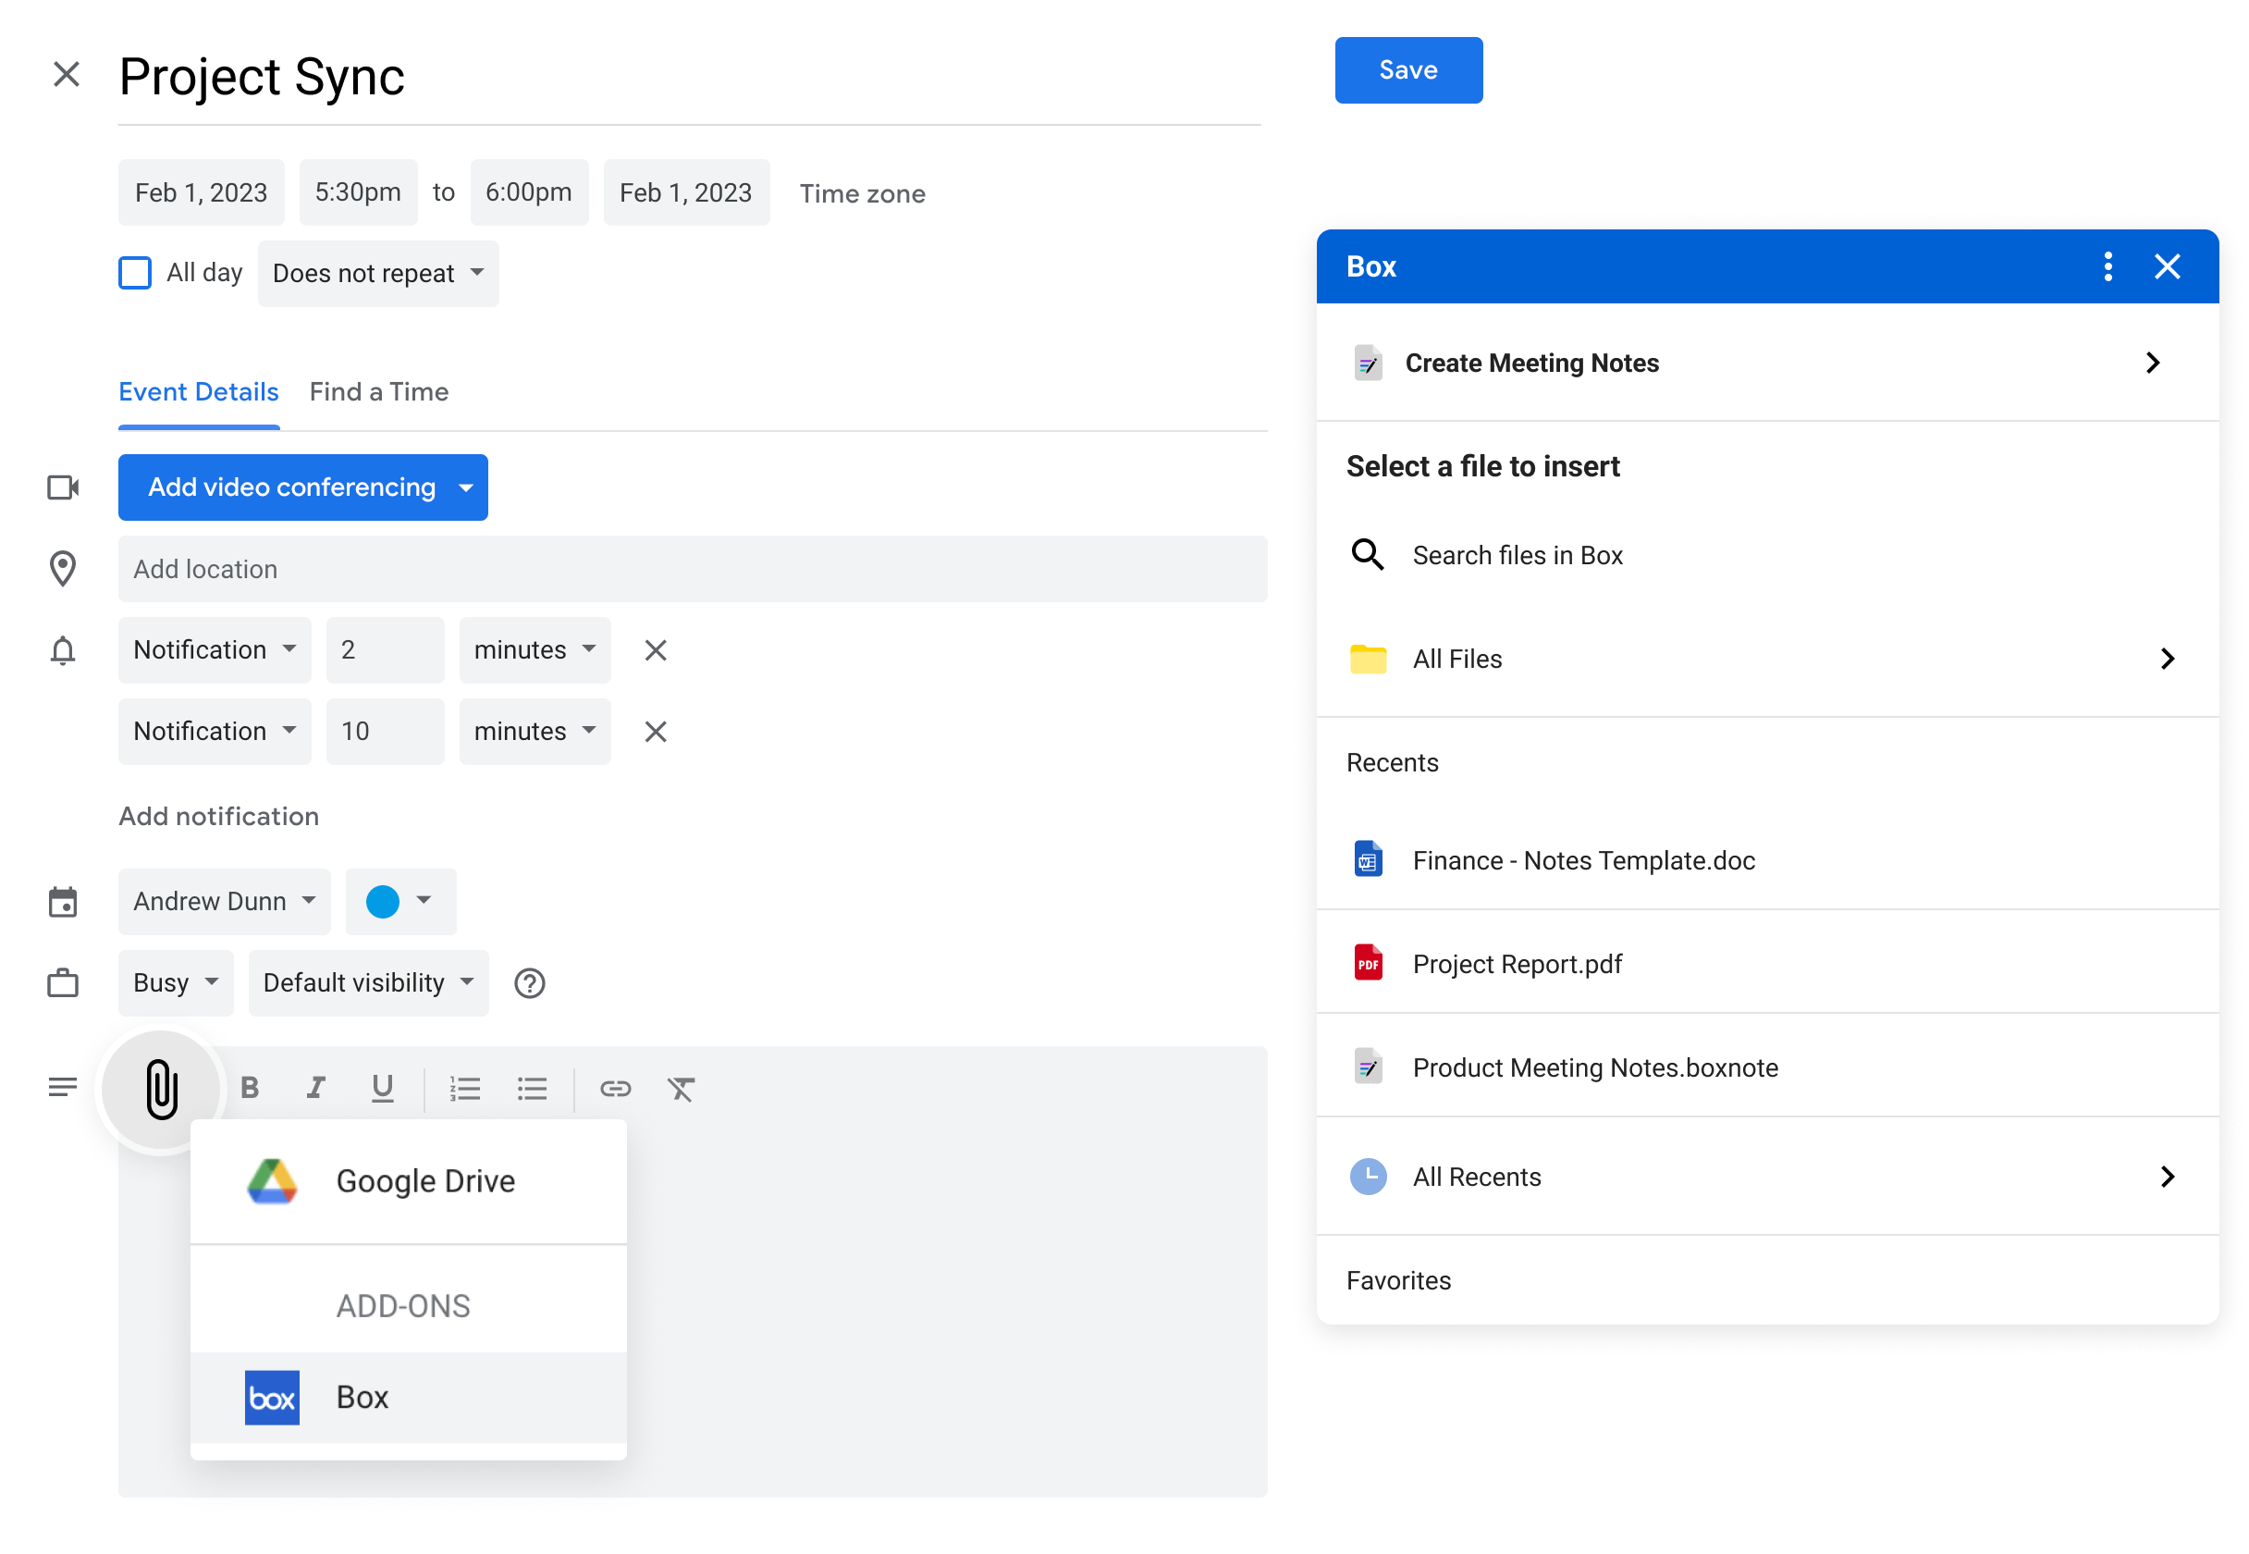
Task: Click the Add location field
Action: 692,570
